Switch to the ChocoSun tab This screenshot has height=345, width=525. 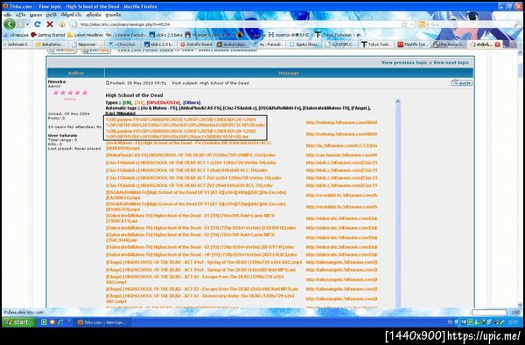point(124,45)
